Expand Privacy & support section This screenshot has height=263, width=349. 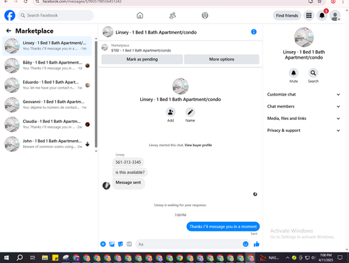[304, 130]
